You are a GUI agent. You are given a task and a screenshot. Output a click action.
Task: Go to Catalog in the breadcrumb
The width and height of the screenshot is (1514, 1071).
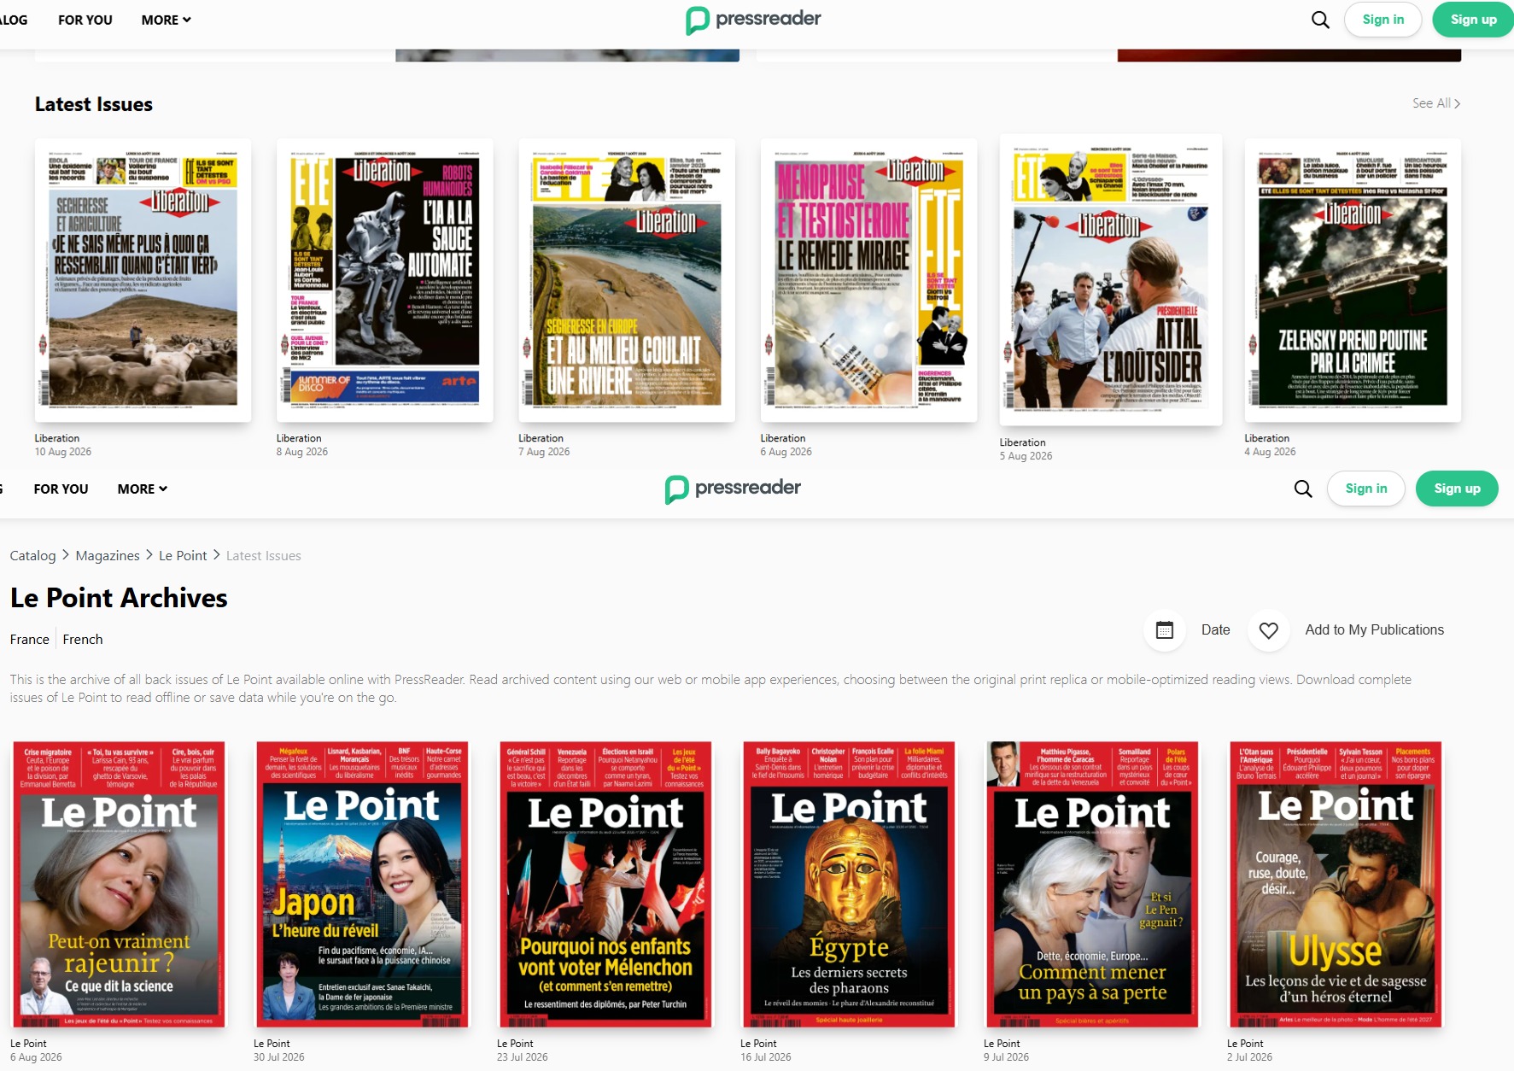coord(32,556)
